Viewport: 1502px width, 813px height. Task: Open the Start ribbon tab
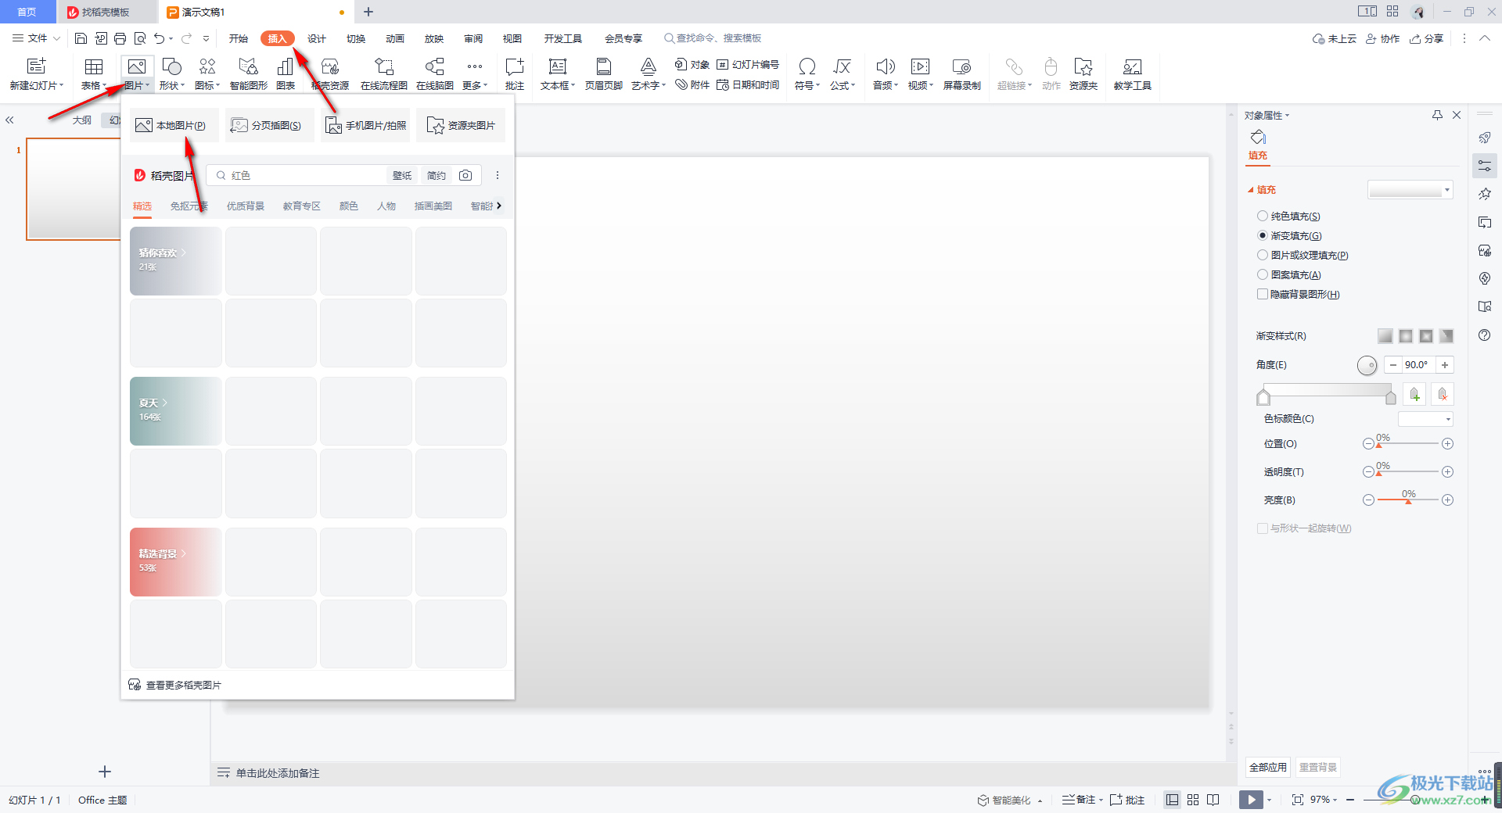pos(239,38)
